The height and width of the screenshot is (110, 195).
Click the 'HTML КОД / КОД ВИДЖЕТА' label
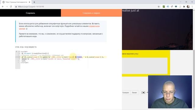26,47
